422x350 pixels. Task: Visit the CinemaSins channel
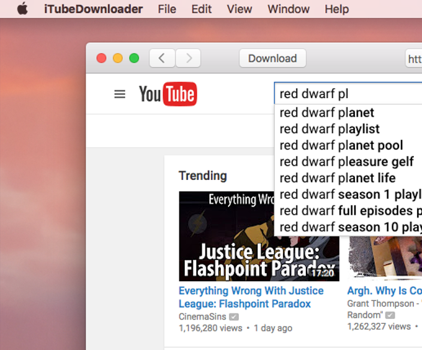tap(202, 316)
